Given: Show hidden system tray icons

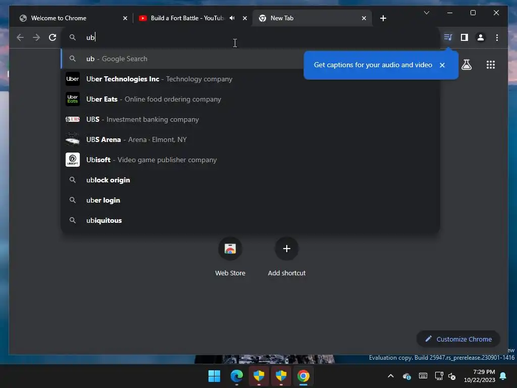Looking at the screenshot, I should tap(391, 376).
